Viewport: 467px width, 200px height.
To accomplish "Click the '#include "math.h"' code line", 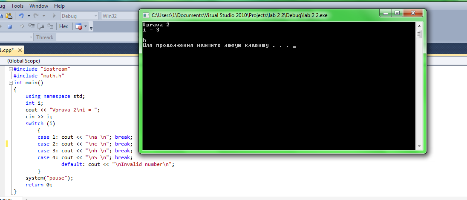I will (39, 76).
